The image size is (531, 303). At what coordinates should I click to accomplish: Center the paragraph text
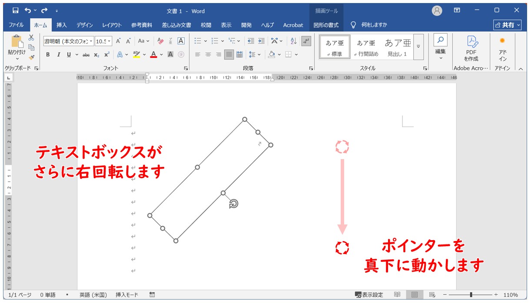pos(208,55)
